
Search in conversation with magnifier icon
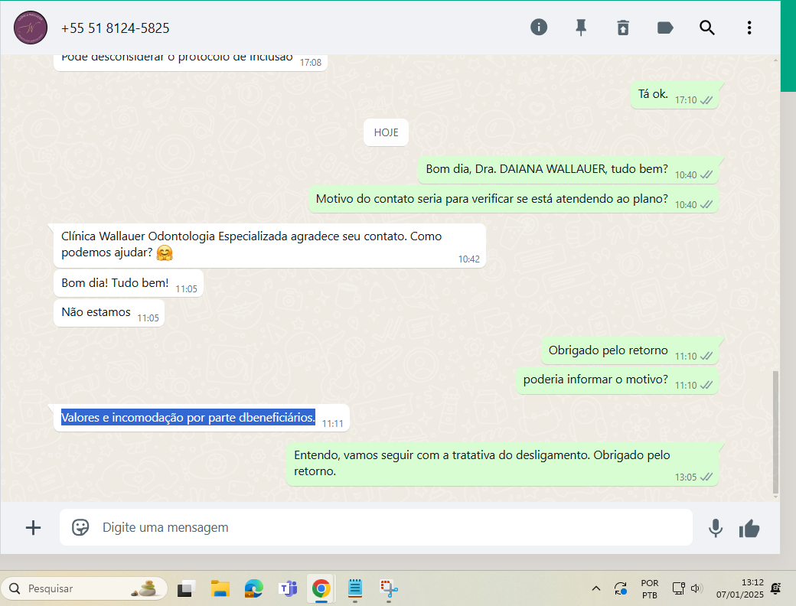coord(706,28)
